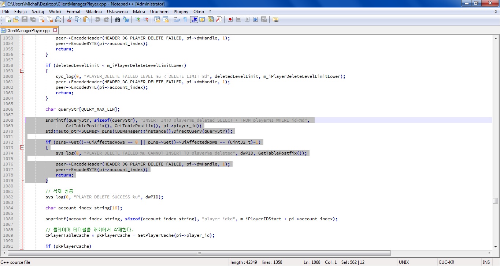Click the INS insert mode indicator
Viewport: 500px width, 266px height.
(486, 262)
